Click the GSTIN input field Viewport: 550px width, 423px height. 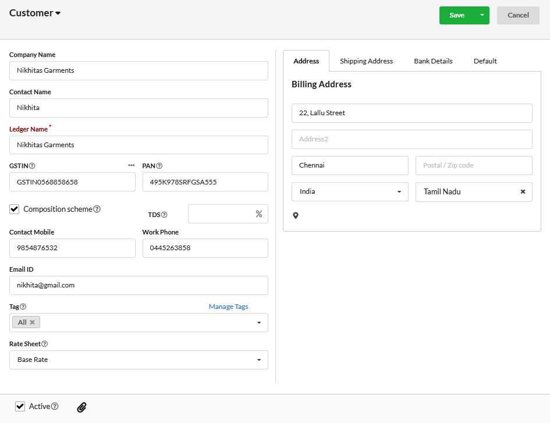point(72,182)
